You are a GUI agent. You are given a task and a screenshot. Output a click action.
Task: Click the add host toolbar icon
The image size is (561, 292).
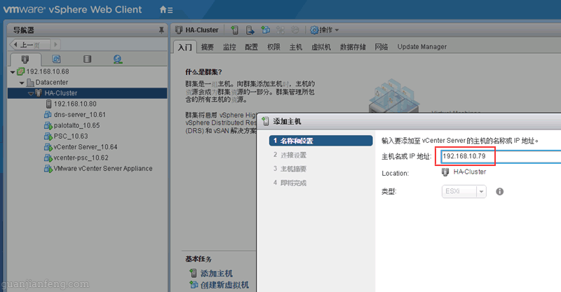coord(235,30)
